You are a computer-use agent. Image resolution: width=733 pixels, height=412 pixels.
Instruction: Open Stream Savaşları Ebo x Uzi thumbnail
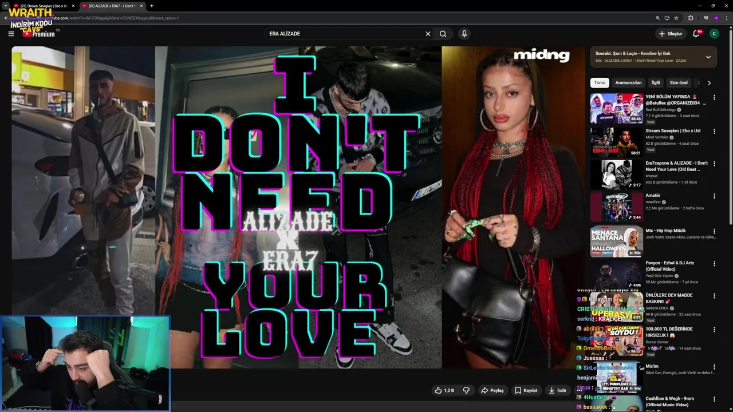click(617, 141)
